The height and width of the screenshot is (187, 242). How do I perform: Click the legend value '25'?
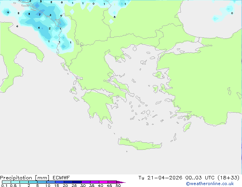pos(74,185)
